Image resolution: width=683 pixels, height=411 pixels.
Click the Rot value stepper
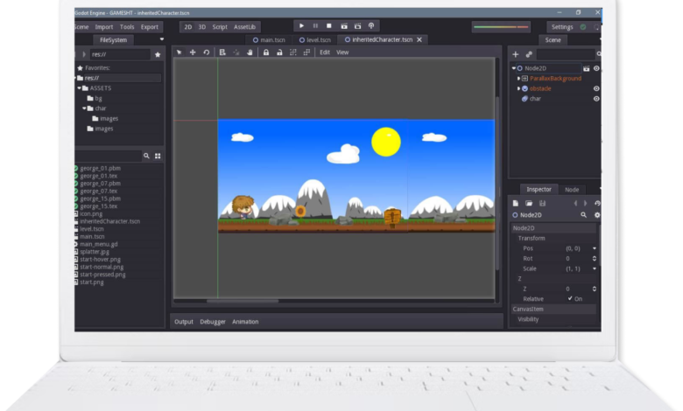(595, 259)
